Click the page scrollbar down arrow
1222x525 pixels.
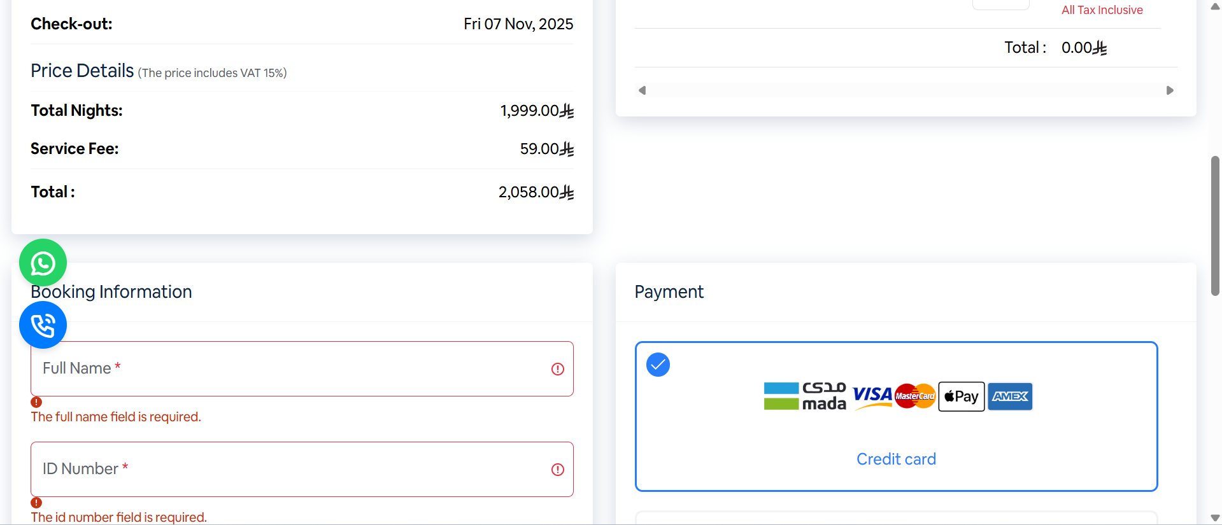tap(1215, 518)
